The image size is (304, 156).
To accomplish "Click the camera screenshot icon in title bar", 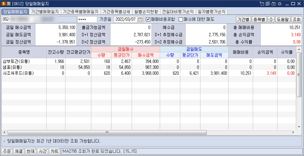I will point(274,4).
